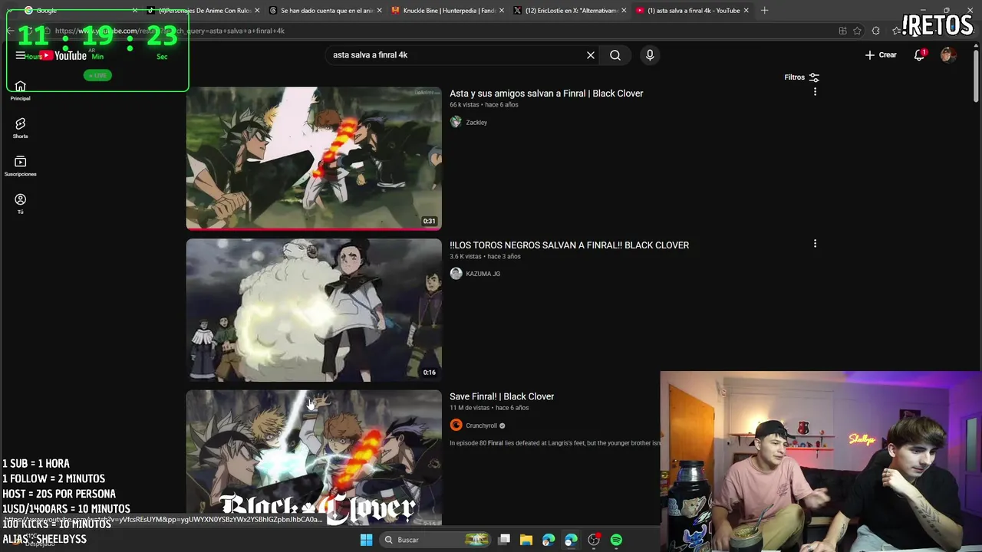
Task: Bookmark this page with star icon
Action: (x=857, y=31)
